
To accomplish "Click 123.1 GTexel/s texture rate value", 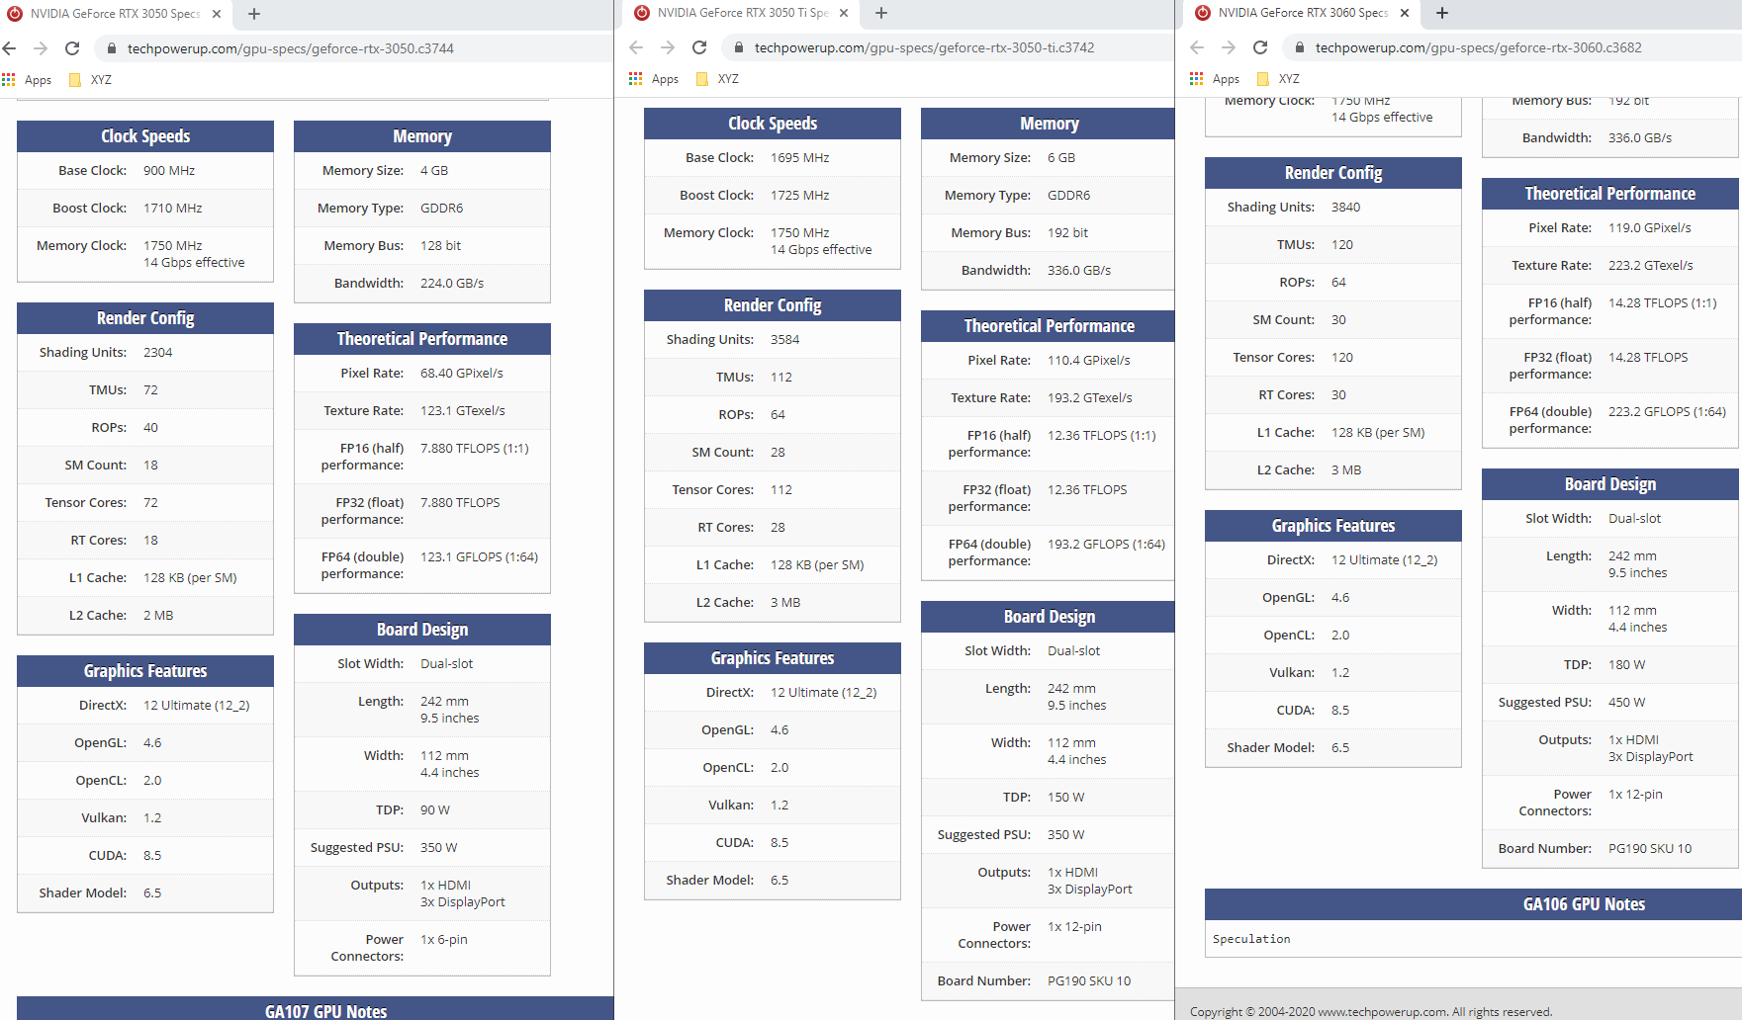I will tap(463, 411).
